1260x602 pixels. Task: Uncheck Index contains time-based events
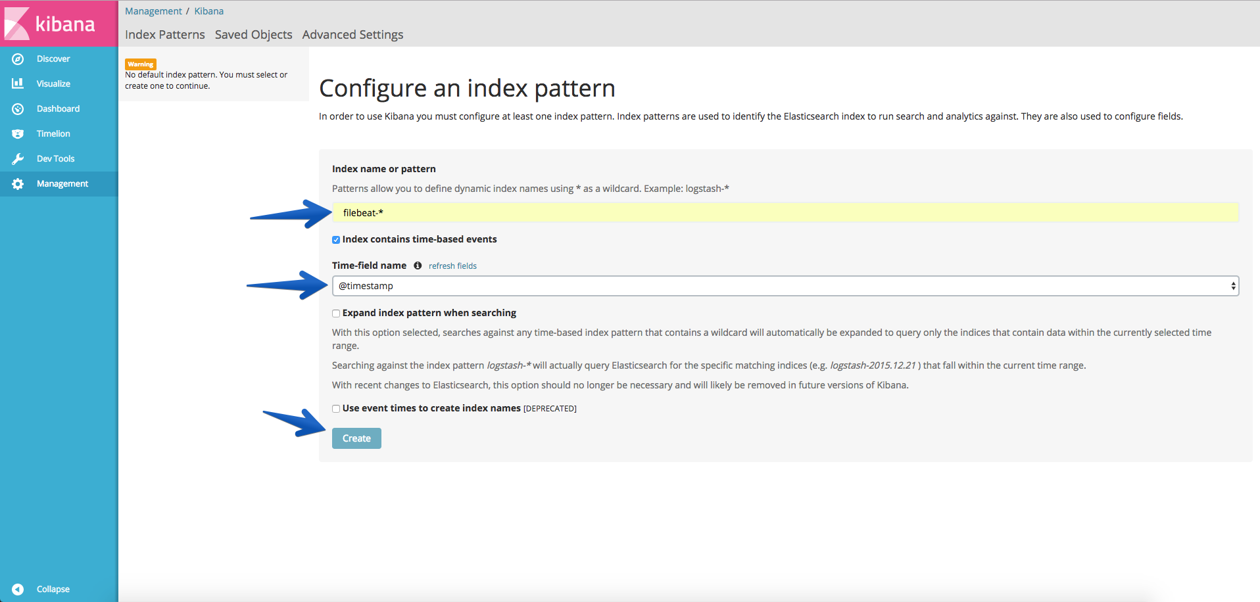[x=336, y=240]
